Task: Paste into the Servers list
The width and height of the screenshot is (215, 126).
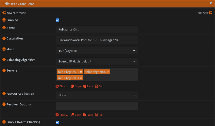Action: 88,86
